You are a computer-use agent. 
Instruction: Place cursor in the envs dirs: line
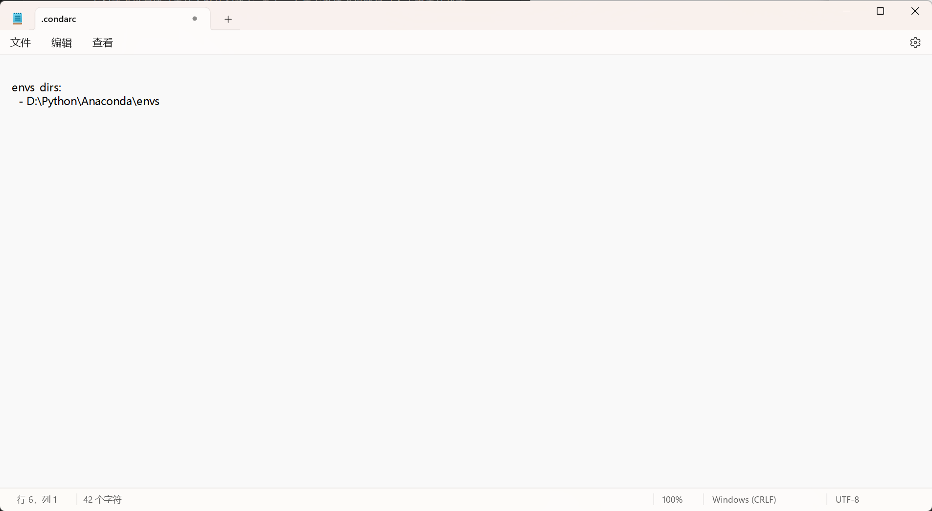click(x=37, y=87)
